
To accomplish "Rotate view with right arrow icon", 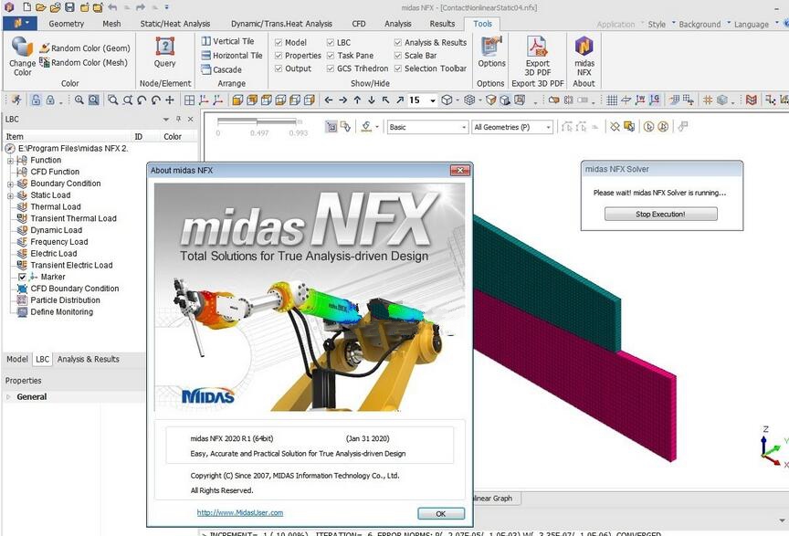I will coord(342,100).
